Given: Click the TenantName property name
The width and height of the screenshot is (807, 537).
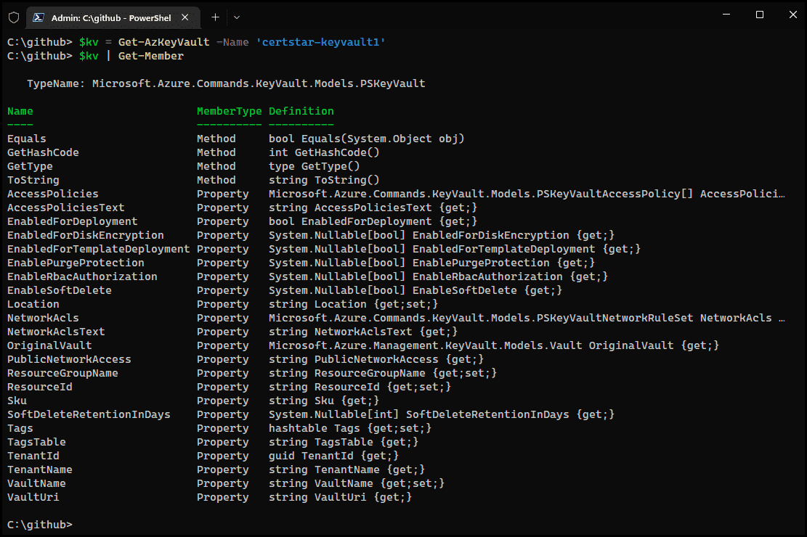Looking at the screenshot, I should click(40, 470).
